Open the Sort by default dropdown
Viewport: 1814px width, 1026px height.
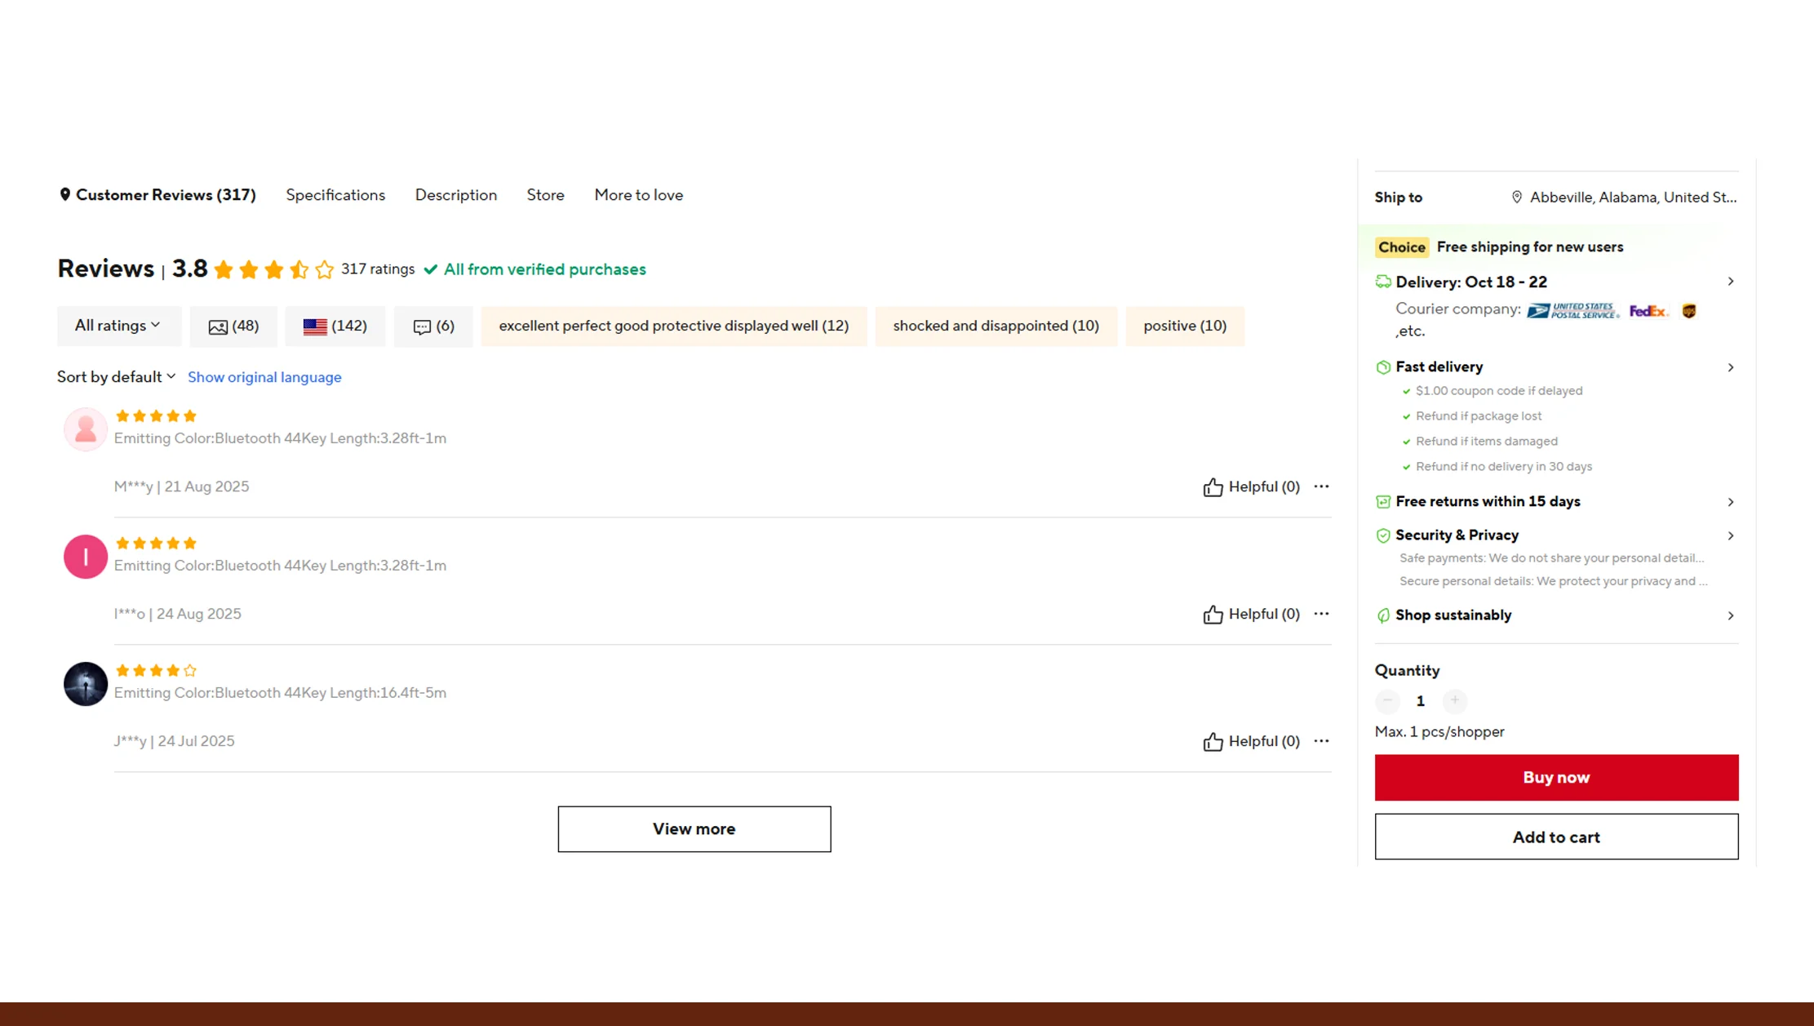pos(115,376)
